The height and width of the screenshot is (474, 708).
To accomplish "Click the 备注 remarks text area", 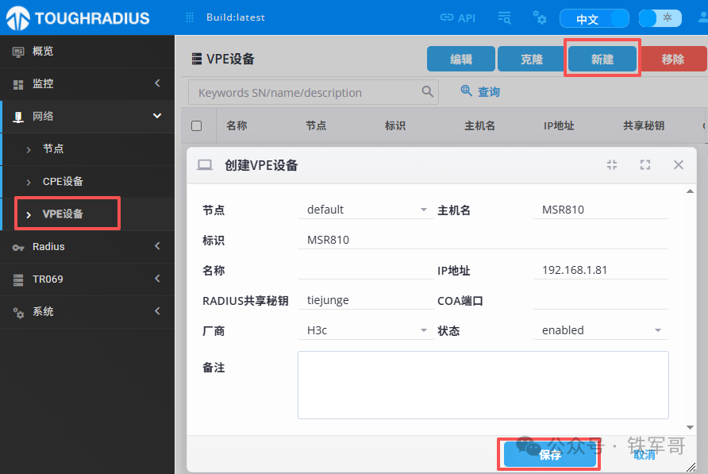I will click(x=483, y=385).
